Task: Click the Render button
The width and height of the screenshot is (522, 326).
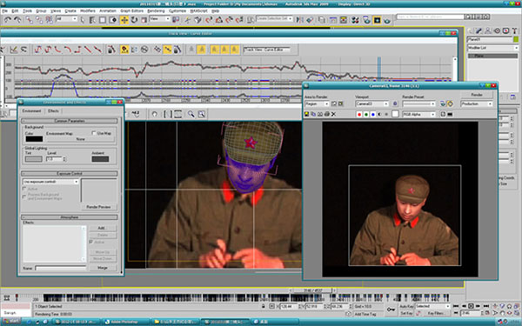Action: coord(477,95)
